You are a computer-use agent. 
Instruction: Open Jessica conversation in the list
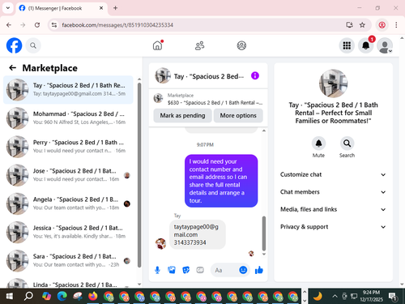(68, 232)
